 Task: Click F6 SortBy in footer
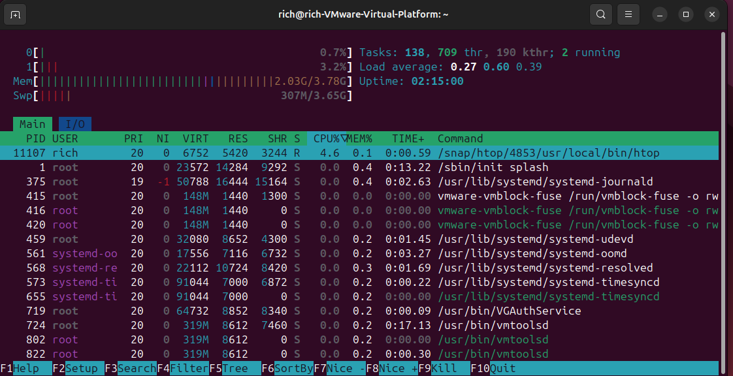pos(293,368)
